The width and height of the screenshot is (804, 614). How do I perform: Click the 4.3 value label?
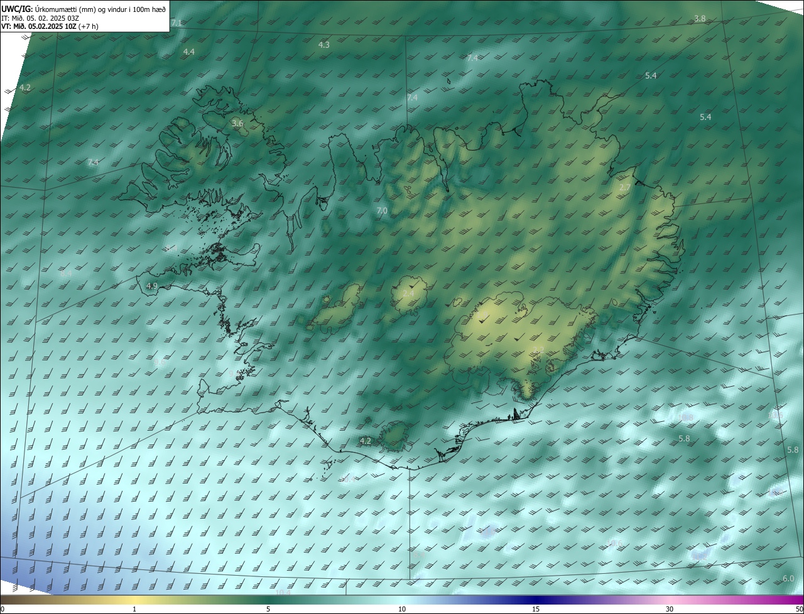[324, 45]
